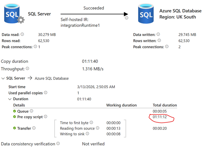Click the integrationRuntime1 name

(80, 25)
